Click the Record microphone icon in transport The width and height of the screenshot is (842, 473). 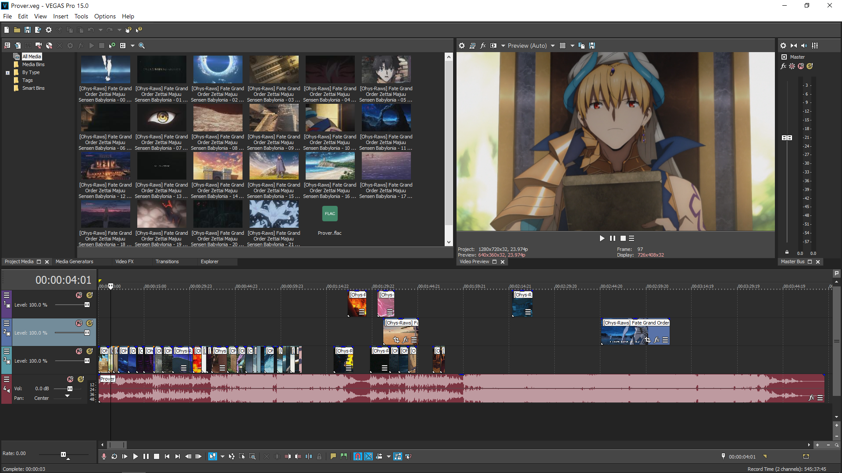tap(104, 456)
